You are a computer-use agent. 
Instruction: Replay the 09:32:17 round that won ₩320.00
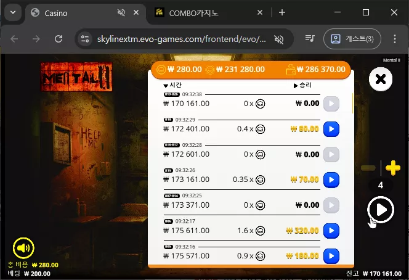click(x=331, y=231)
